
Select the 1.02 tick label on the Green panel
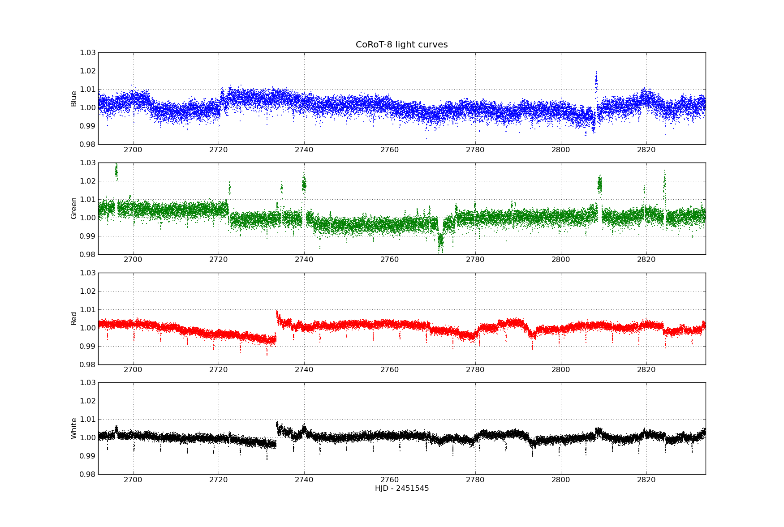88,181
